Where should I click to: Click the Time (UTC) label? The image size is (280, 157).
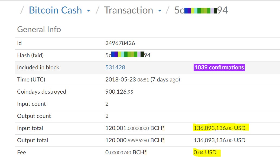click(31, 80)
